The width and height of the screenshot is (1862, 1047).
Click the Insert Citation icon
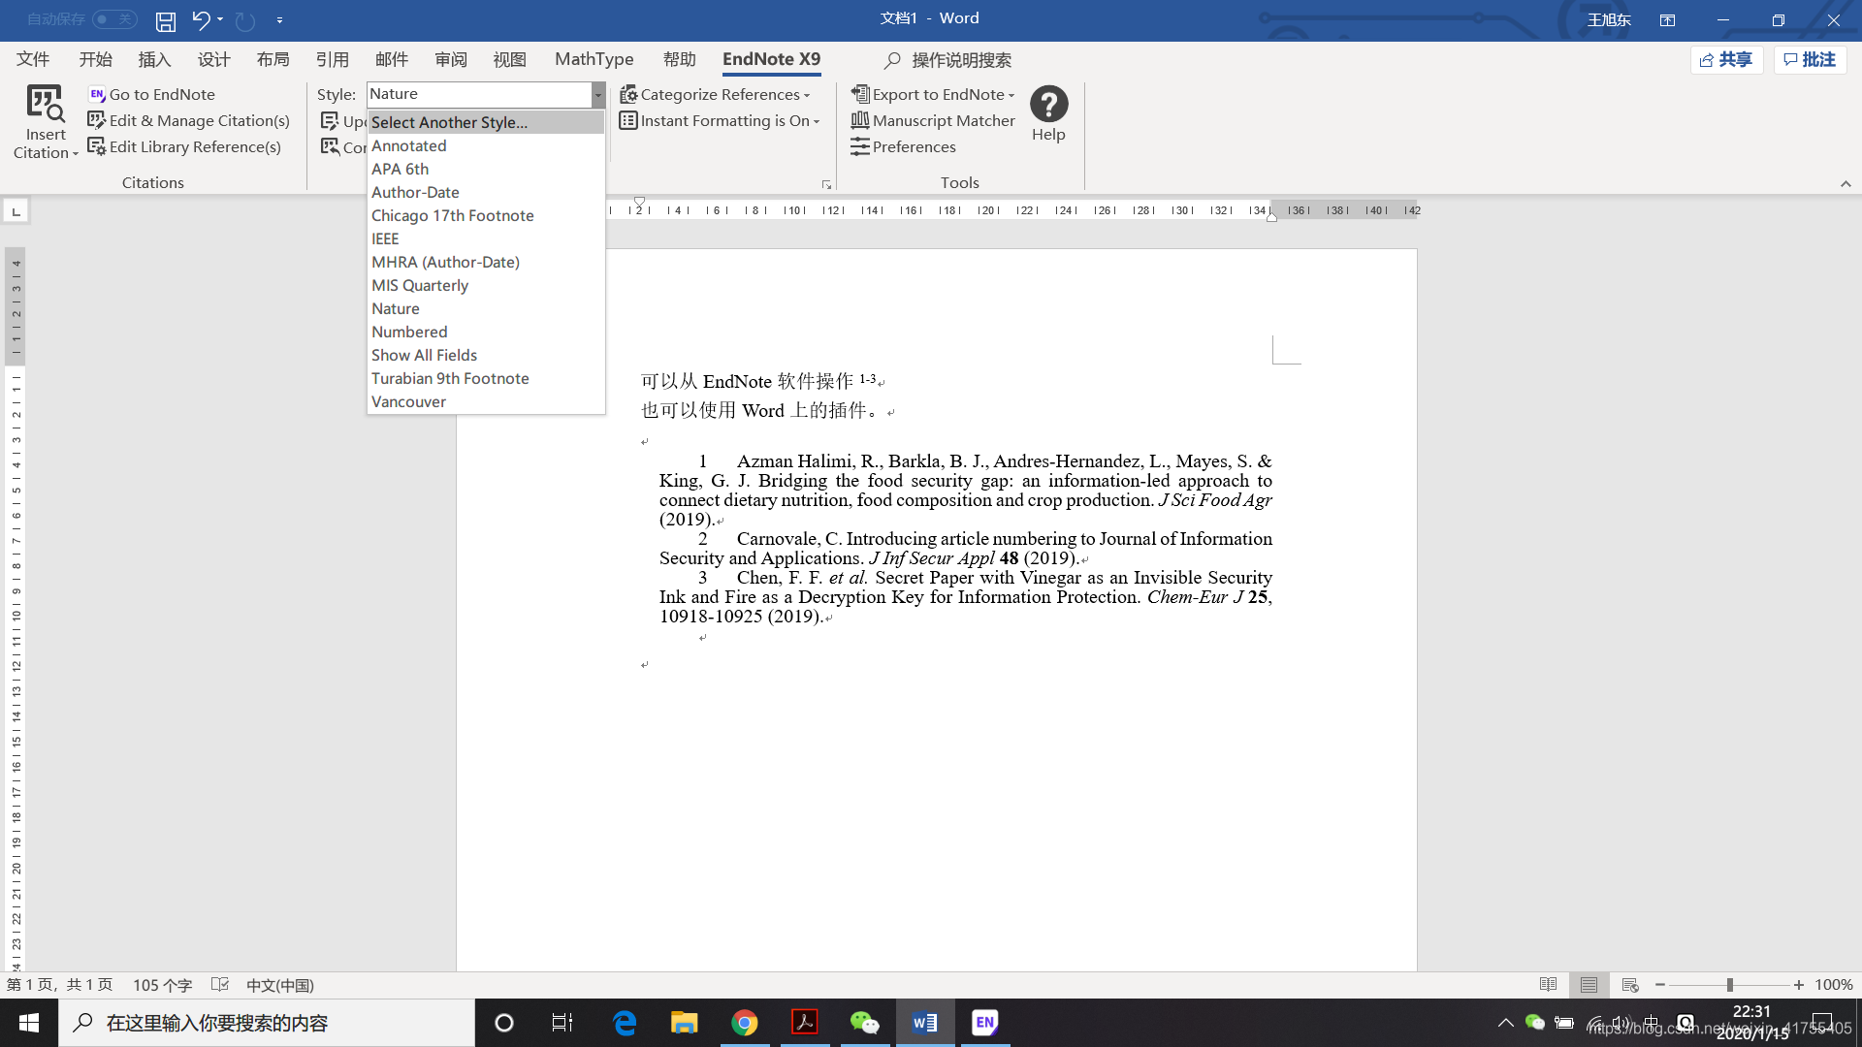click(x=46, y=104)
